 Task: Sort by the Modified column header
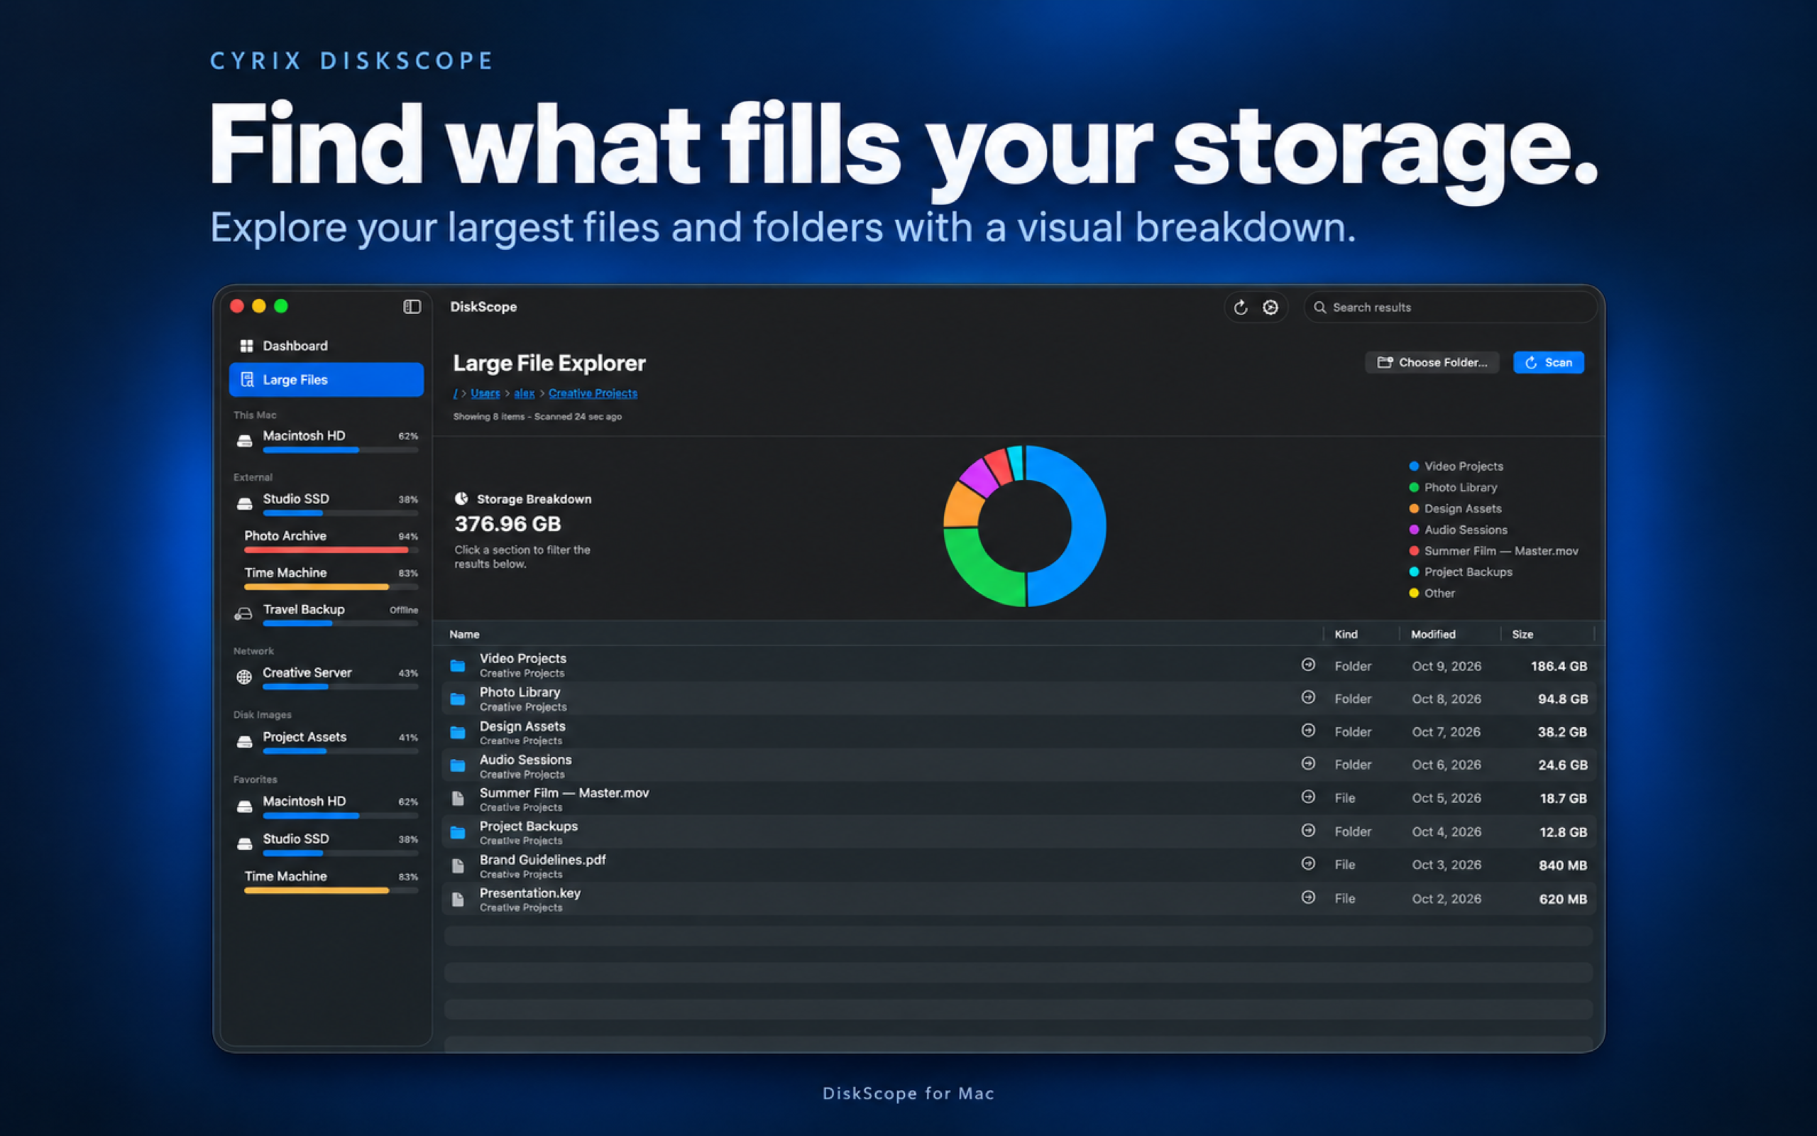pos(1432,634)
